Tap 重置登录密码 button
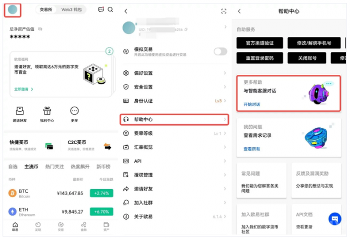The width and height of the screenshot is (350, 238). 260,58
